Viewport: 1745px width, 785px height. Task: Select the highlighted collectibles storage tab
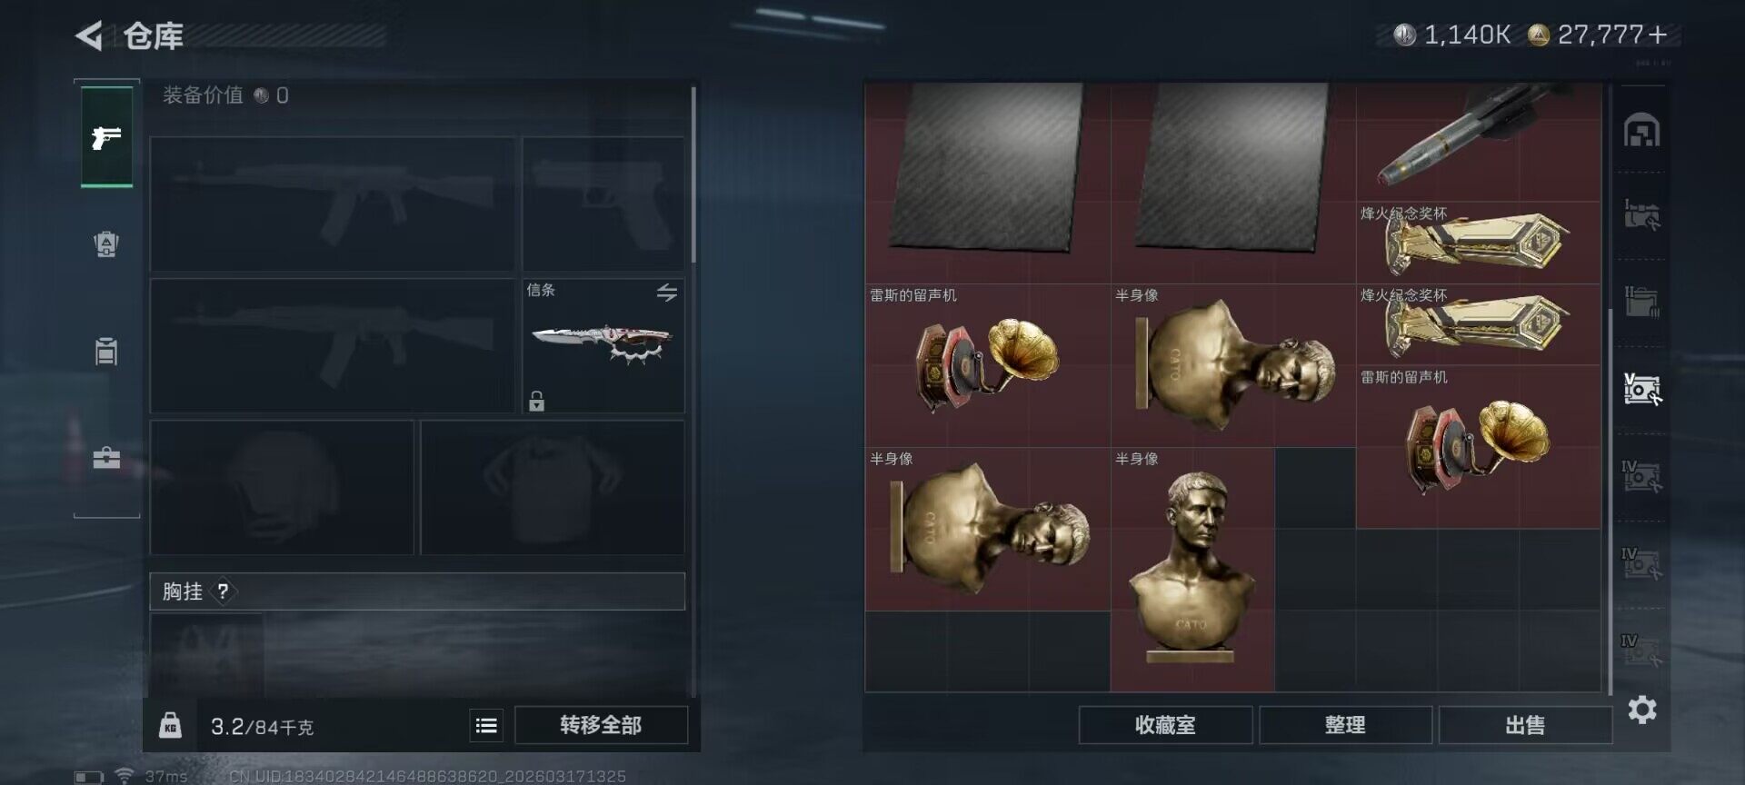[x=1641, y=390]
